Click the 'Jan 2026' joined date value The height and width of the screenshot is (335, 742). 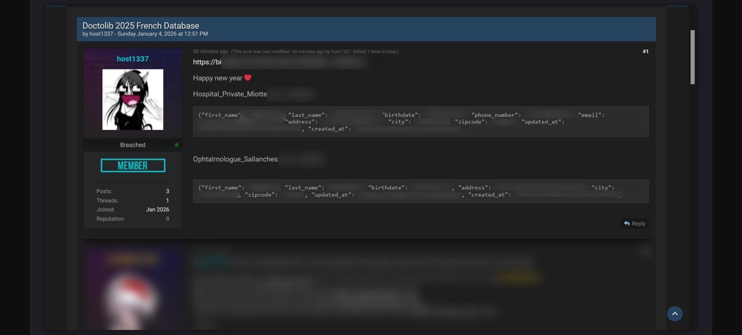(157, 210)
